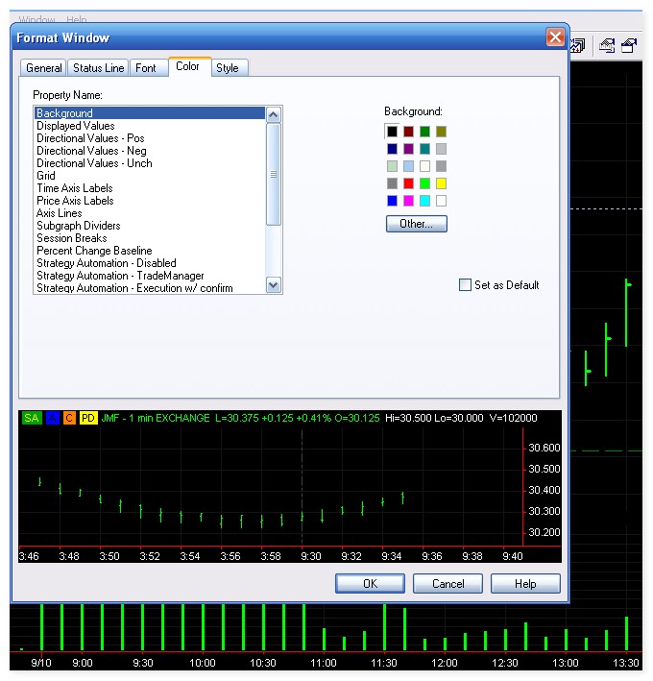Image resolution: width=653 pixels, height=681 pixels.
Task: Click the cascading windows toolbar icon behind the dialog
Action: pos(578,45)
